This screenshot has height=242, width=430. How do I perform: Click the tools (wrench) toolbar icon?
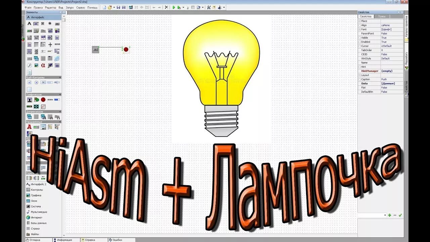coord(209,7)
